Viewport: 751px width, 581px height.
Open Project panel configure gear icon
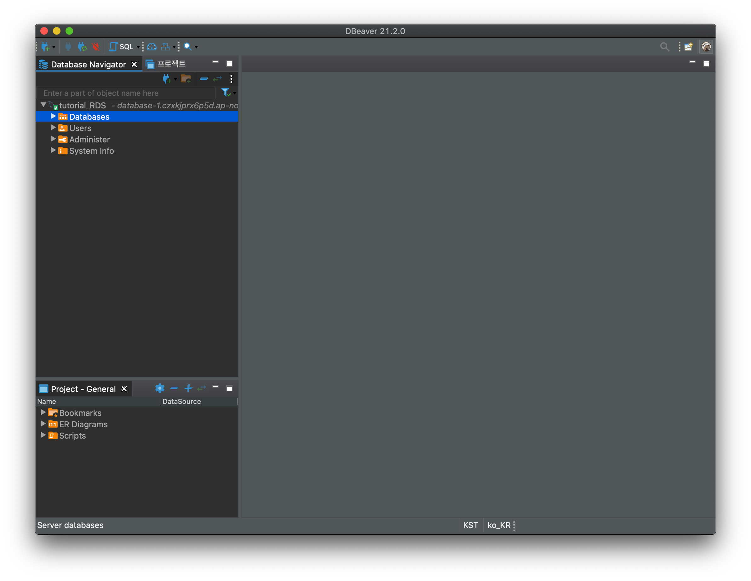pyautogui.click(x=159, y=388)
